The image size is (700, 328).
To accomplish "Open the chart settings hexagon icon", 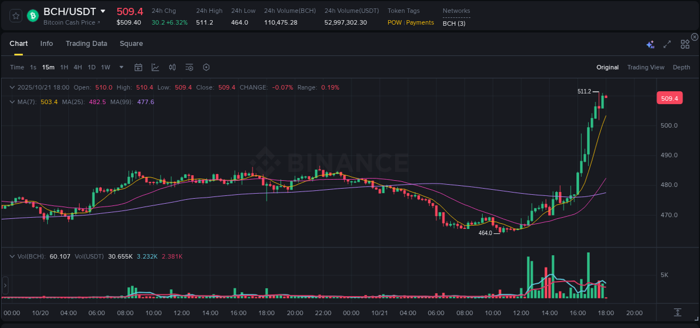I will [x=206, y=67].
